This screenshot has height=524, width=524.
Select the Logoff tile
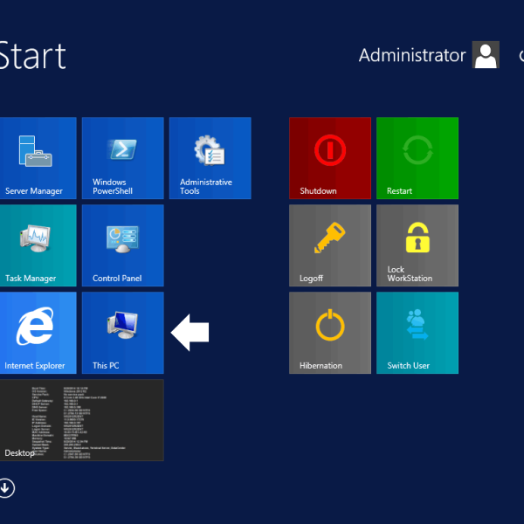click(x=330, y=245)
